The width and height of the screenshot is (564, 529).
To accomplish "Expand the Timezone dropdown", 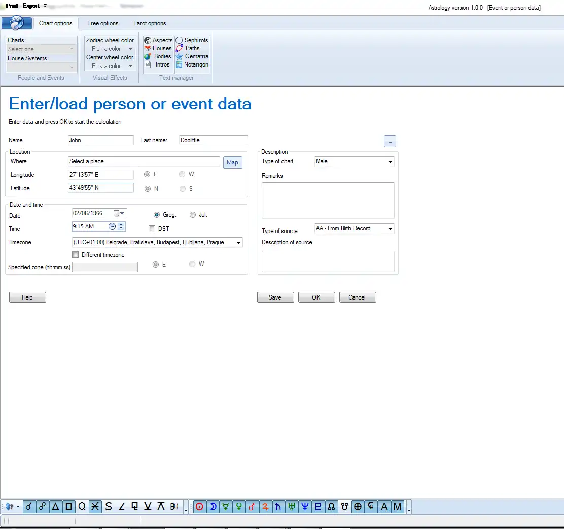I will (238, 242).
